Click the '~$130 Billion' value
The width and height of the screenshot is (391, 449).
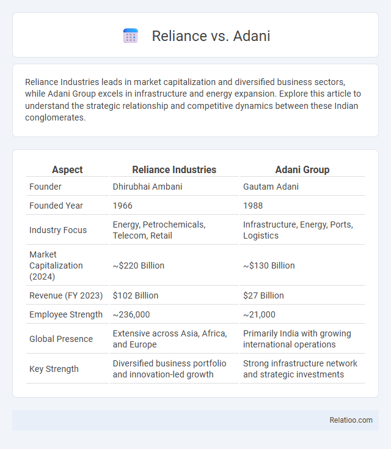269,265
